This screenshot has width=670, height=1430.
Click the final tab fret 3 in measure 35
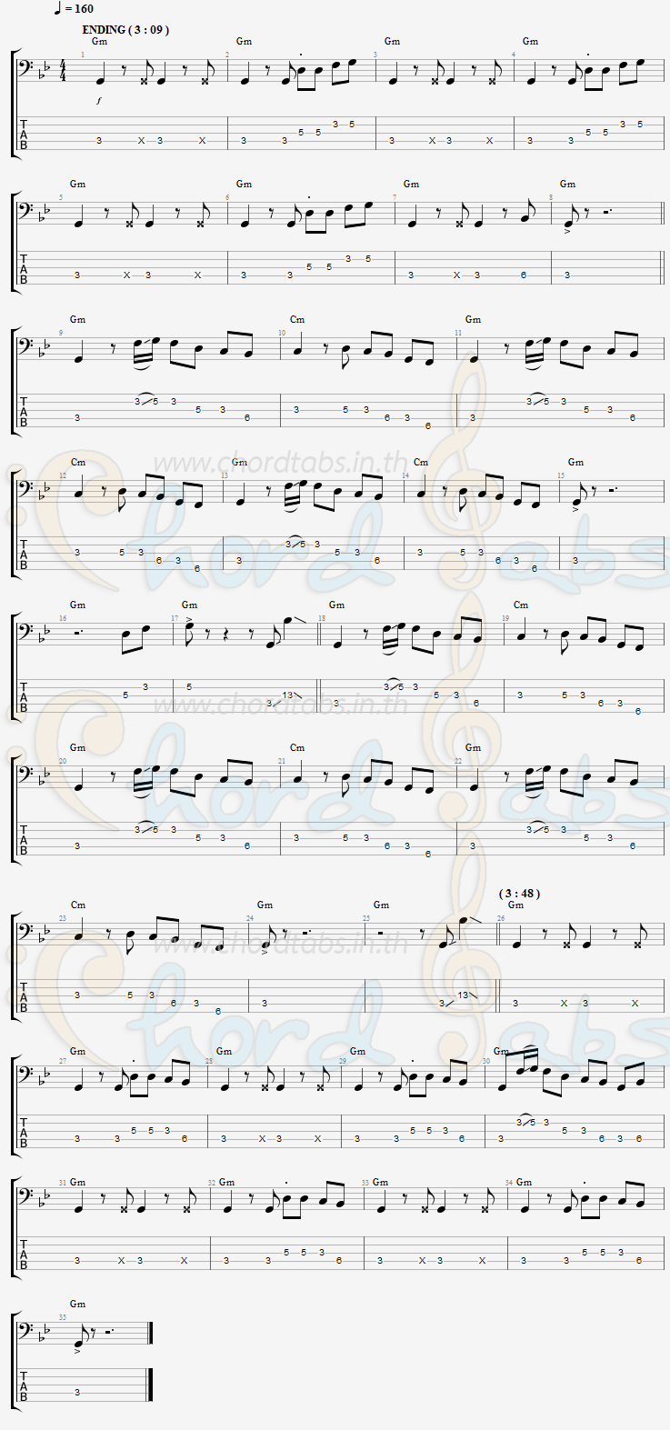coord(77,1392)
